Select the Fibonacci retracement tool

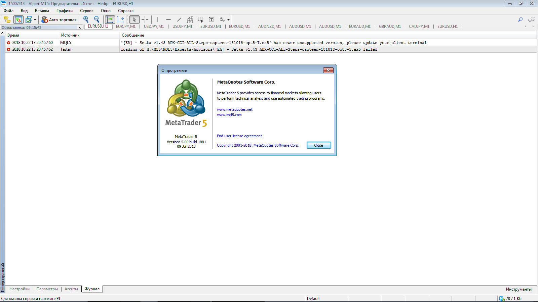[201, 19]
